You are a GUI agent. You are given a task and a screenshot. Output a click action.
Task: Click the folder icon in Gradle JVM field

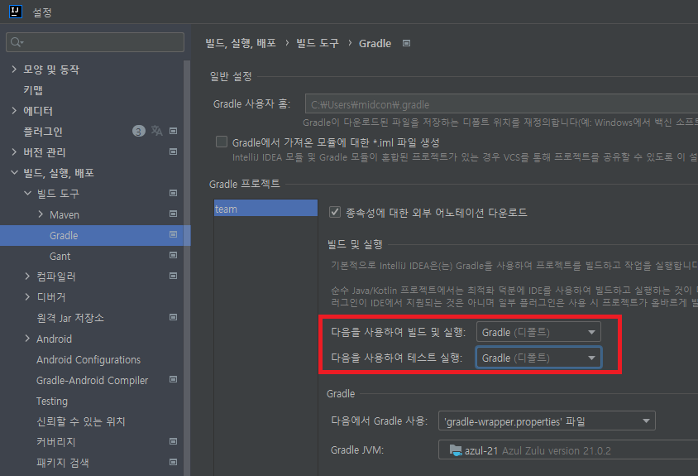point(456,450)
